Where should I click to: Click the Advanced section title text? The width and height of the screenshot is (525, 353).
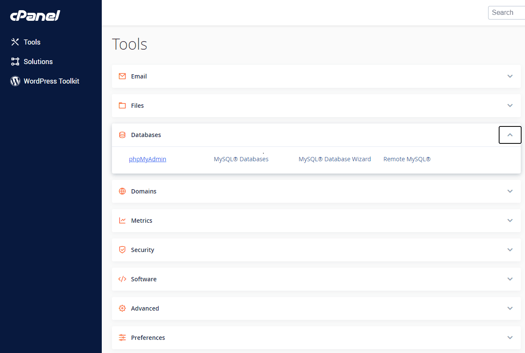click(x=145, y=308)
